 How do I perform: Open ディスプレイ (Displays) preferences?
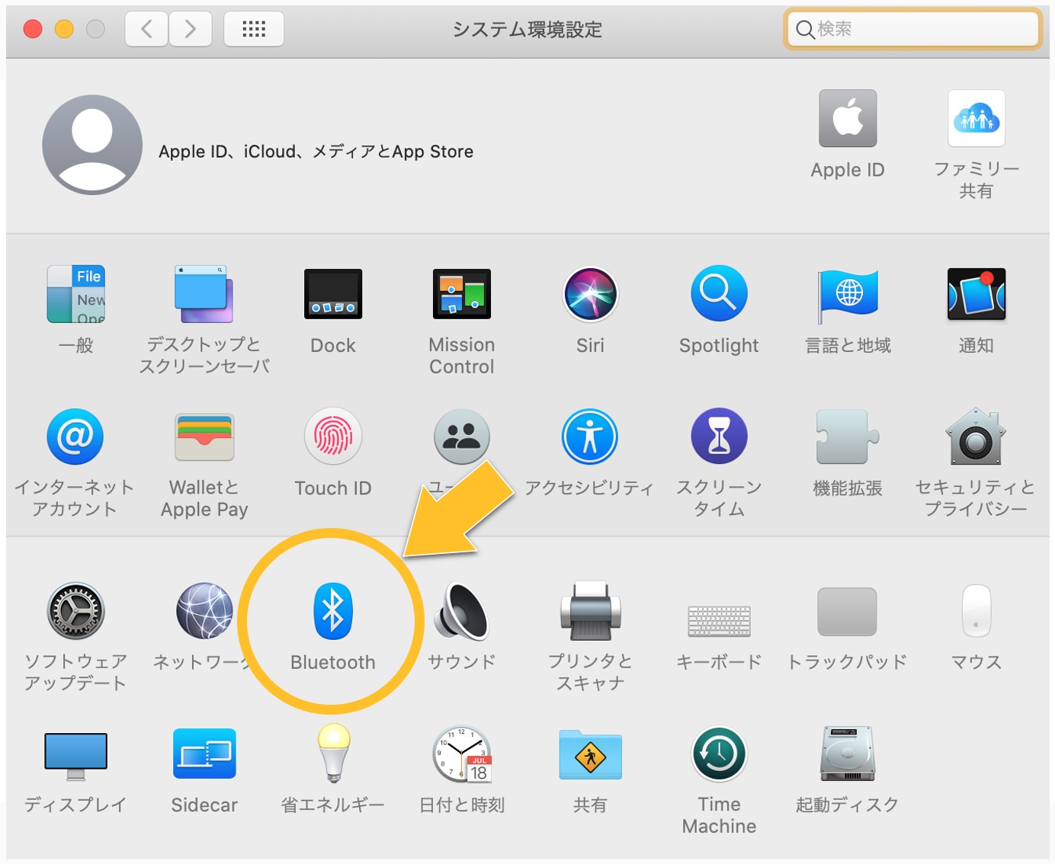(x=75, y=756)
